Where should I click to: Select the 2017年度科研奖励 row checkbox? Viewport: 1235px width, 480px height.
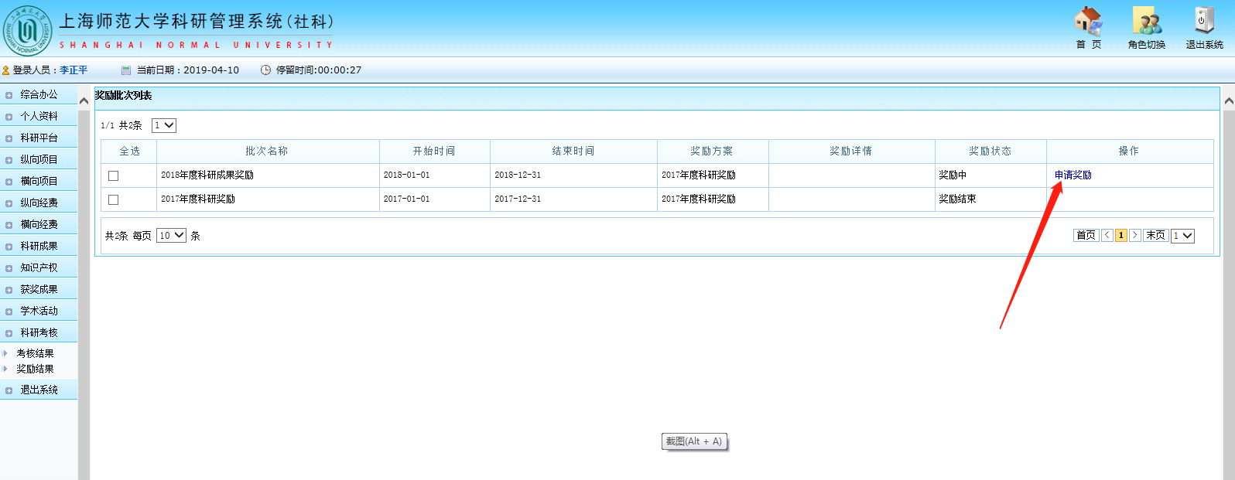tap(114, 199)
